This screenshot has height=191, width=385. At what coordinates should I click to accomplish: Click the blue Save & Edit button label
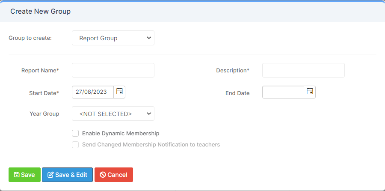(x=71, y=175)
